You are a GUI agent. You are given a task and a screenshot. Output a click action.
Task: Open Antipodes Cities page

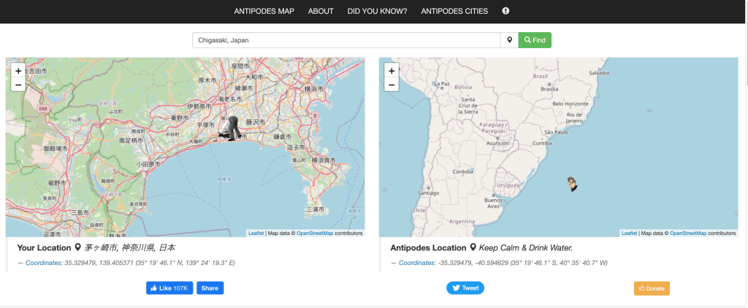pyautogui.click(x=456, y=11)
